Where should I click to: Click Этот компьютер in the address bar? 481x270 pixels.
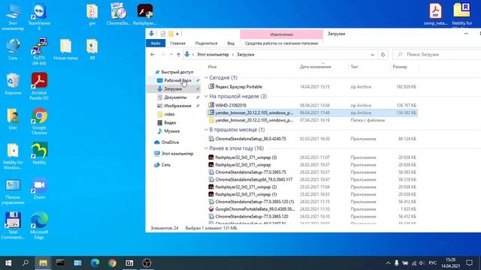click(213, 55)
